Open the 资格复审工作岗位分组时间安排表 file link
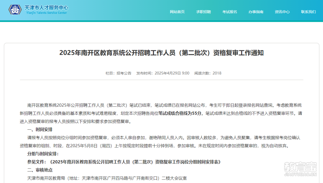Image resolution: width=323 pixels, height=183 pixels. point(135,162)
